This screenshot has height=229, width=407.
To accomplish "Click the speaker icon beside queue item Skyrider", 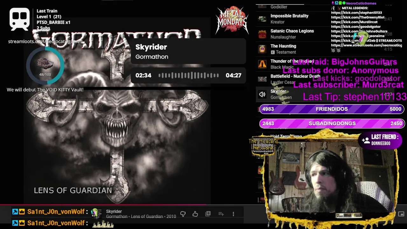I will coord(262,94).
